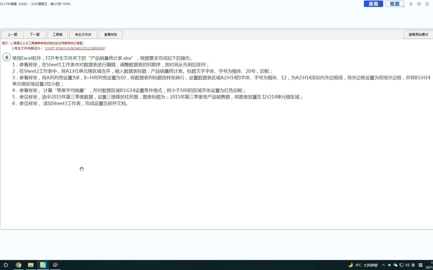The width and height of the screenshot is (433, 270).
Task: Open the candidate folder path link
Action: [x=75, y=48]
